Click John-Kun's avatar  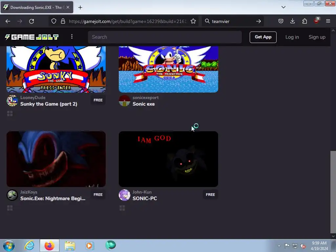click(124, 195)
